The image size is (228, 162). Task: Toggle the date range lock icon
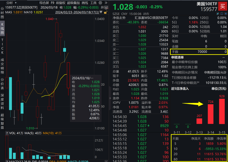(x=106, y=12)
